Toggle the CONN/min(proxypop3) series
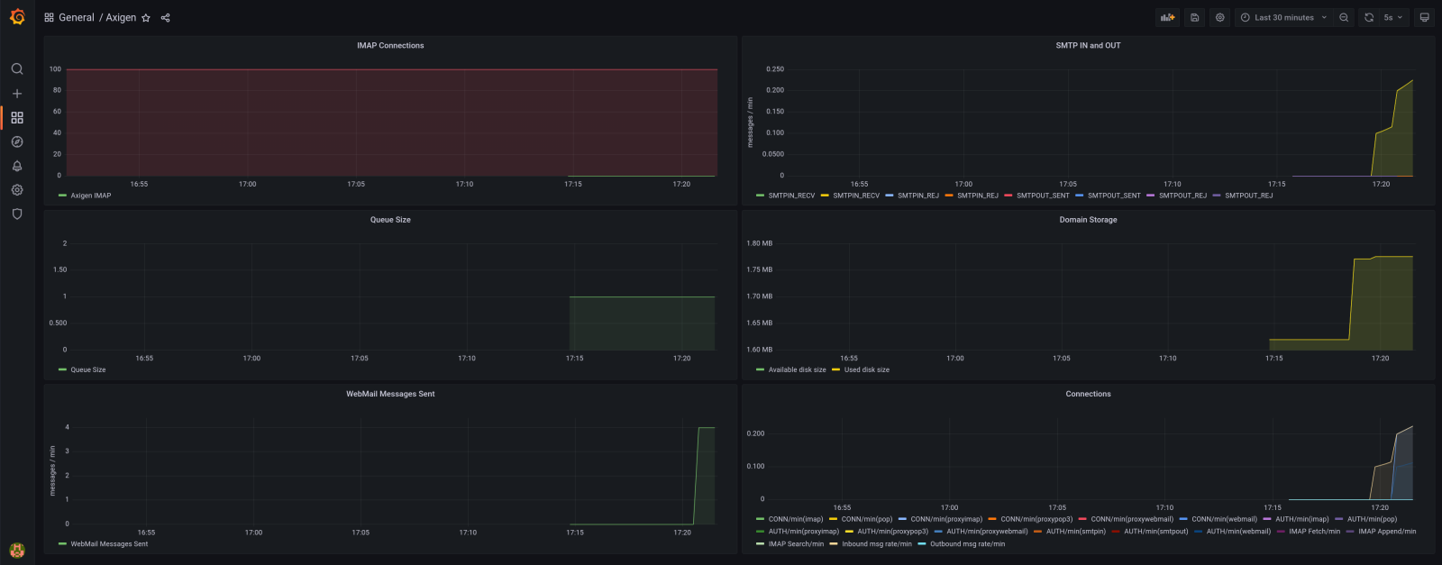The width and height of the screenshot is (1442, 565). coord(1036,519)
